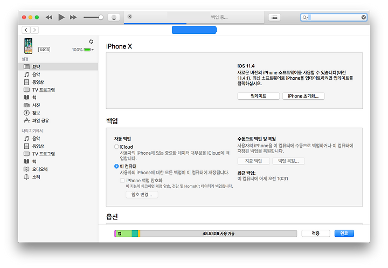
Task: Click the 64GB capacity badge
Action: pos(44,50)
